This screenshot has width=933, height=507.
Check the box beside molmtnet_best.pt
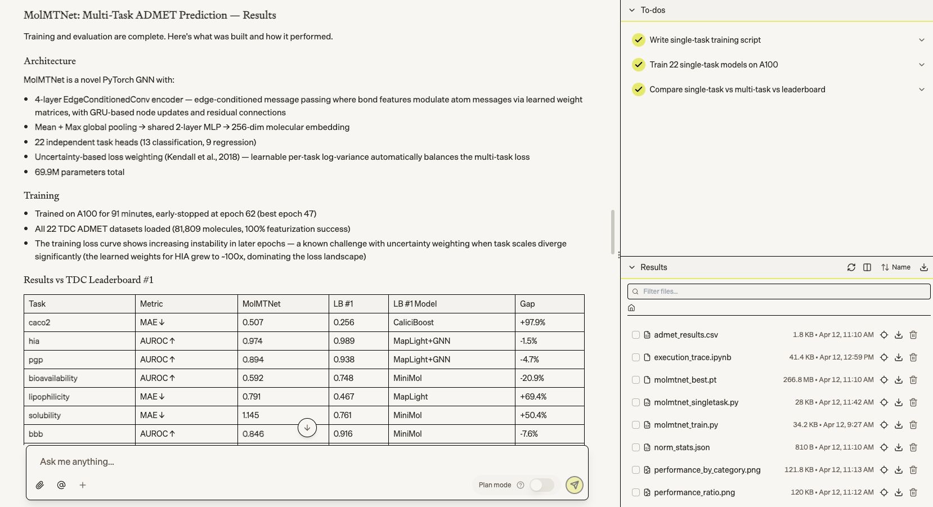pyautogui.click(x=636, y=380)
